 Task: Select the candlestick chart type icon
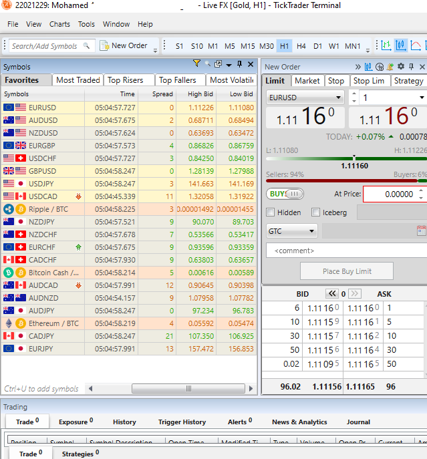coord(401,45)
